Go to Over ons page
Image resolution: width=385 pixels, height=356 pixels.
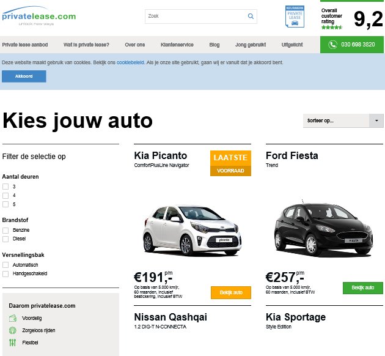tap(135, 45)
